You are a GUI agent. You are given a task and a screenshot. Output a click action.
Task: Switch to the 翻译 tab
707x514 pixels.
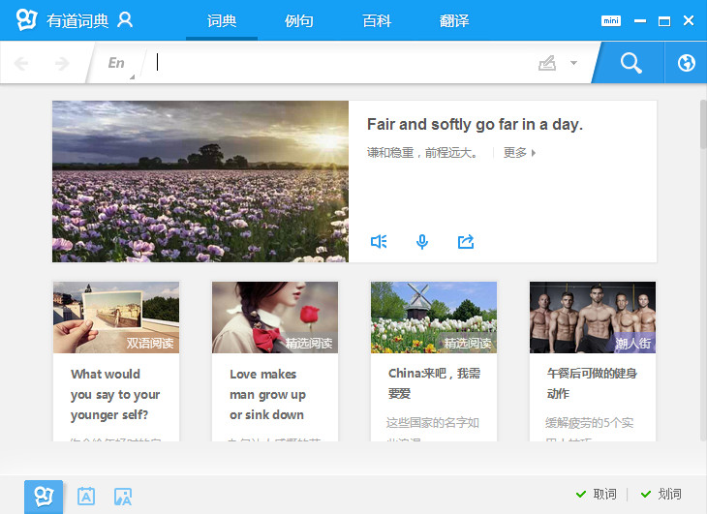(x=454, y=20)
